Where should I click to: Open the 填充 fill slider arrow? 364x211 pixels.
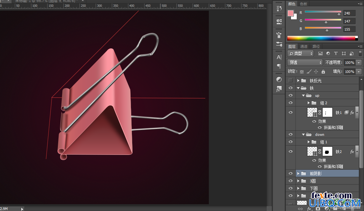pyautogui.click(x=359, y=72)
